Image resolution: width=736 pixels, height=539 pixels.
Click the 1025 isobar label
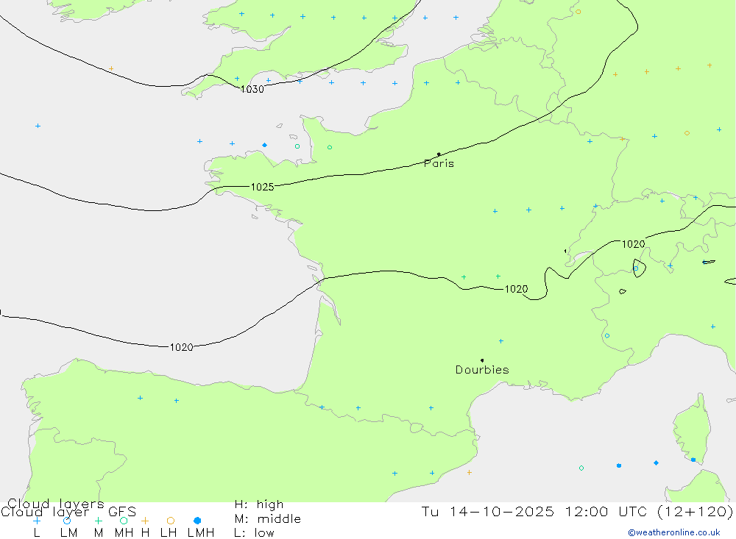tap(263, 188)
